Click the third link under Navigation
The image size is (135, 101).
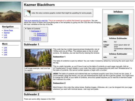(x=5, y=35)
